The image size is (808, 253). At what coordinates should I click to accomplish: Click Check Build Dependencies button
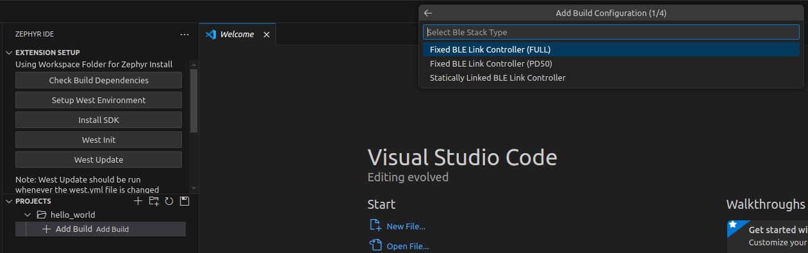[x=99, y=80]
